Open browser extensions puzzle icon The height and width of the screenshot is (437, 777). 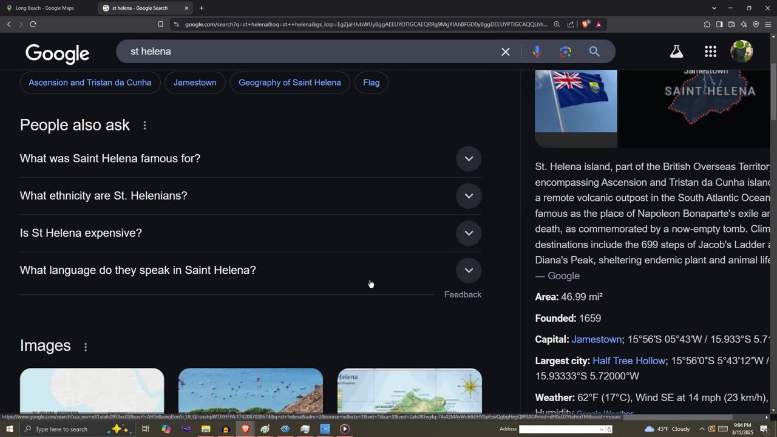(x=707, y=24)
